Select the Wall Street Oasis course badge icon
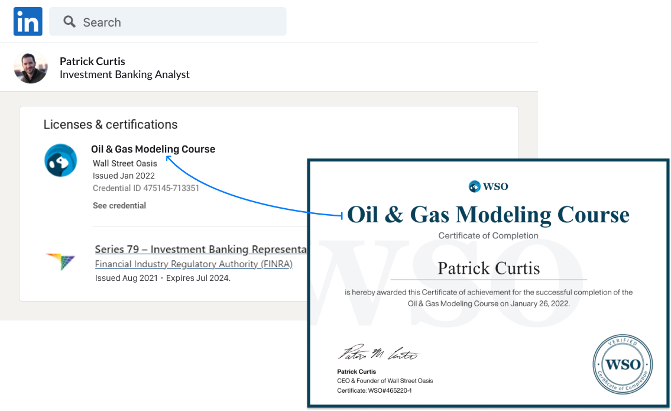 (61, 160)
